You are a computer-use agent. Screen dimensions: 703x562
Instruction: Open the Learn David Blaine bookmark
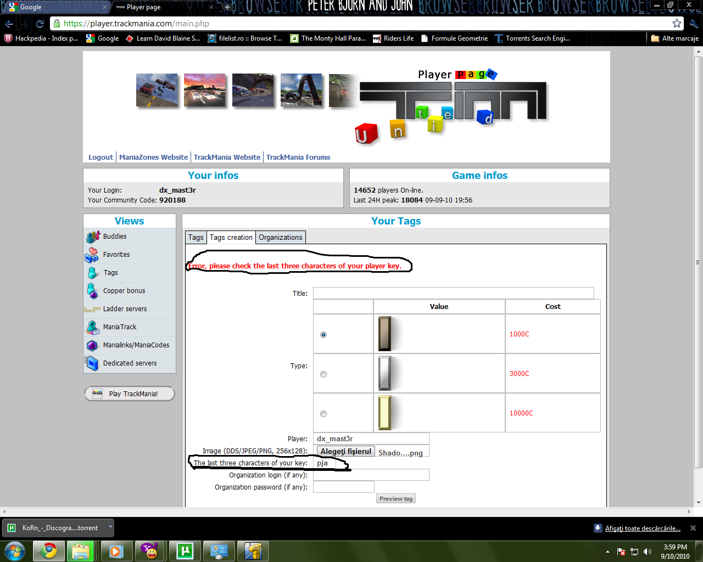[163, 38]
